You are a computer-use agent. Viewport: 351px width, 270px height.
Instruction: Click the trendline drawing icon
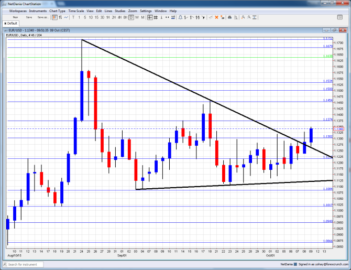point(211,17)
